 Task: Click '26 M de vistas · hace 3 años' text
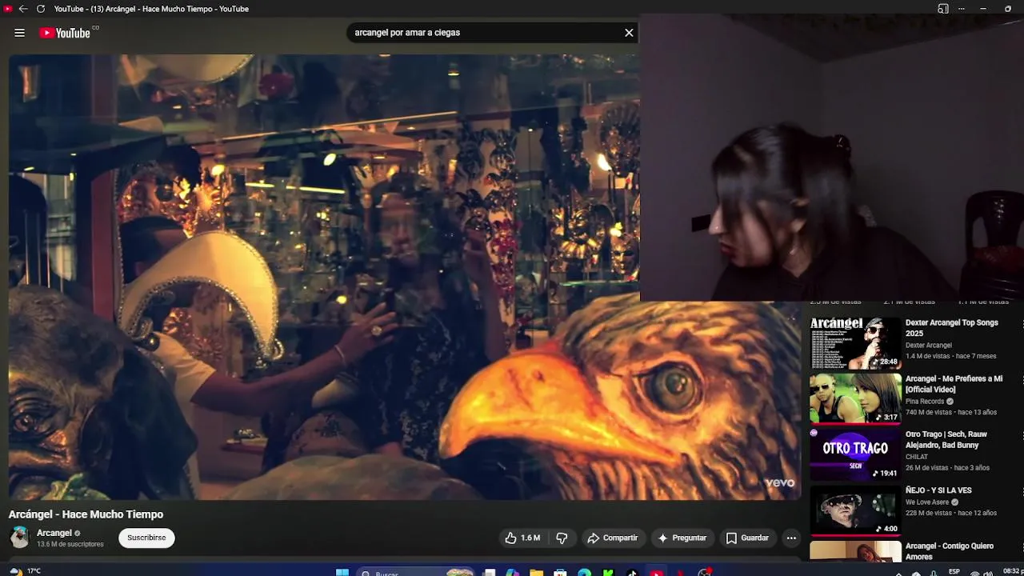coord(947,468)
